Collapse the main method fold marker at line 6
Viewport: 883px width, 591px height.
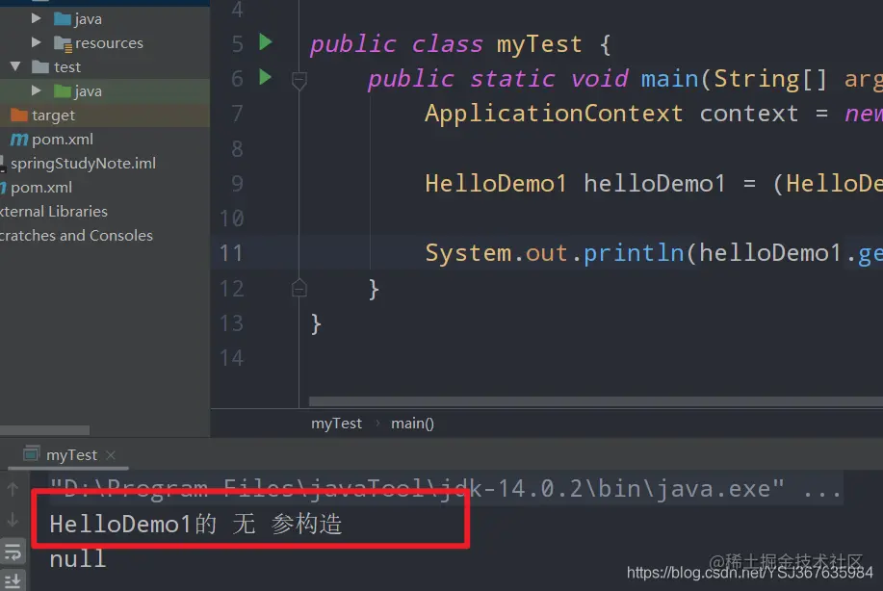point(299,81)
